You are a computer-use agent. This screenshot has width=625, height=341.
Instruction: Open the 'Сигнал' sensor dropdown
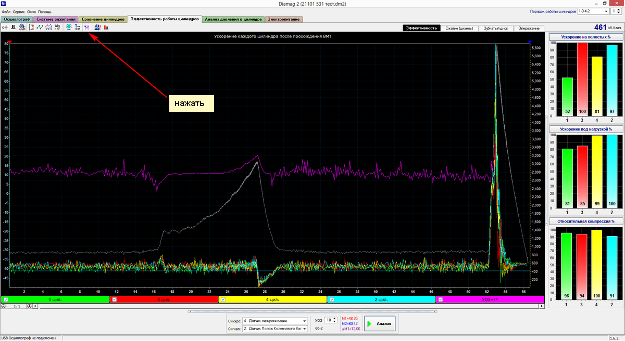(275, 329)
